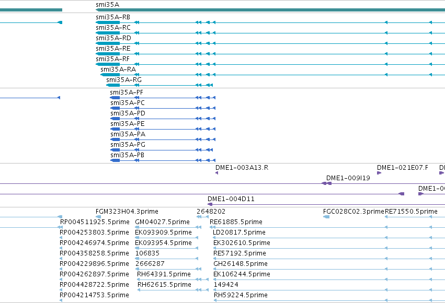Select protein label smi35A-PB
445x303 pixels.
[127, 155]
